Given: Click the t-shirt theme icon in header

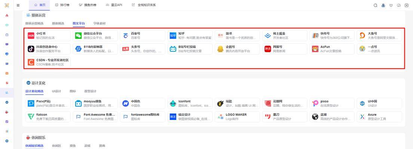Looking at the screenshot, I should 391,5.
